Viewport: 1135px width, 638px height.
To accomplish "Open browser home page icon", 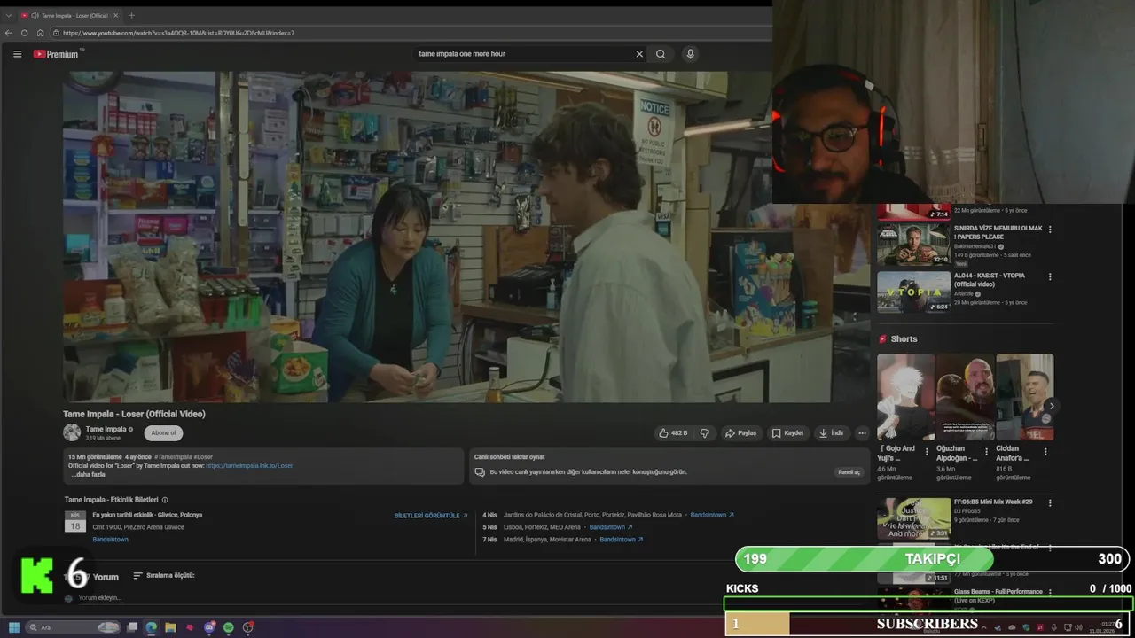I will [39, 33].
